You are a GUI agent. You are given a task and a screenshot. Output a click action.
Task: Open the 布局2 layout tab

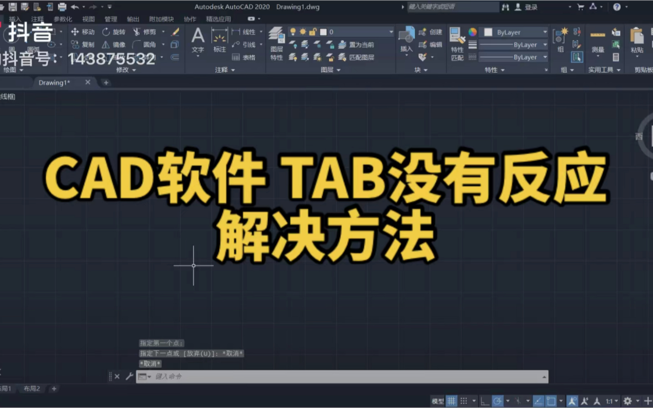32,388
